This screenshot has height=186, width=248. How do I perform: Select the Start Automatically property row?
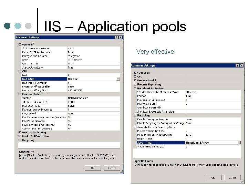coord(71,68)
